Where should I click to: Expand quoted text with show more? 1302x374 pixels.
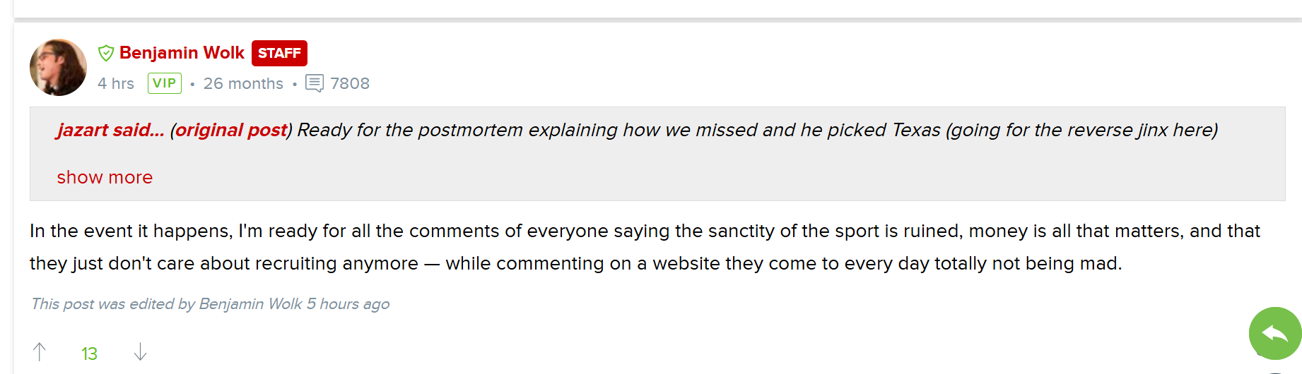pos(105,177)
